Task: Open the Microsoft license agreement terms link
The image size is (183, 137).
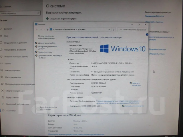Action: pyautogui.click(x=118, y=102)
